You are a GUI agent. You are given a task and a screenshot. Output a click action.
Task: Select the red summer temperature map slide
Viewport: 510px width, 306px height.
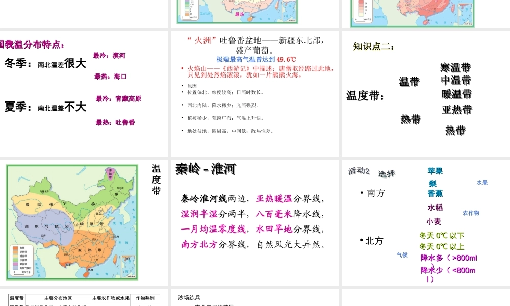click(426, 13)
